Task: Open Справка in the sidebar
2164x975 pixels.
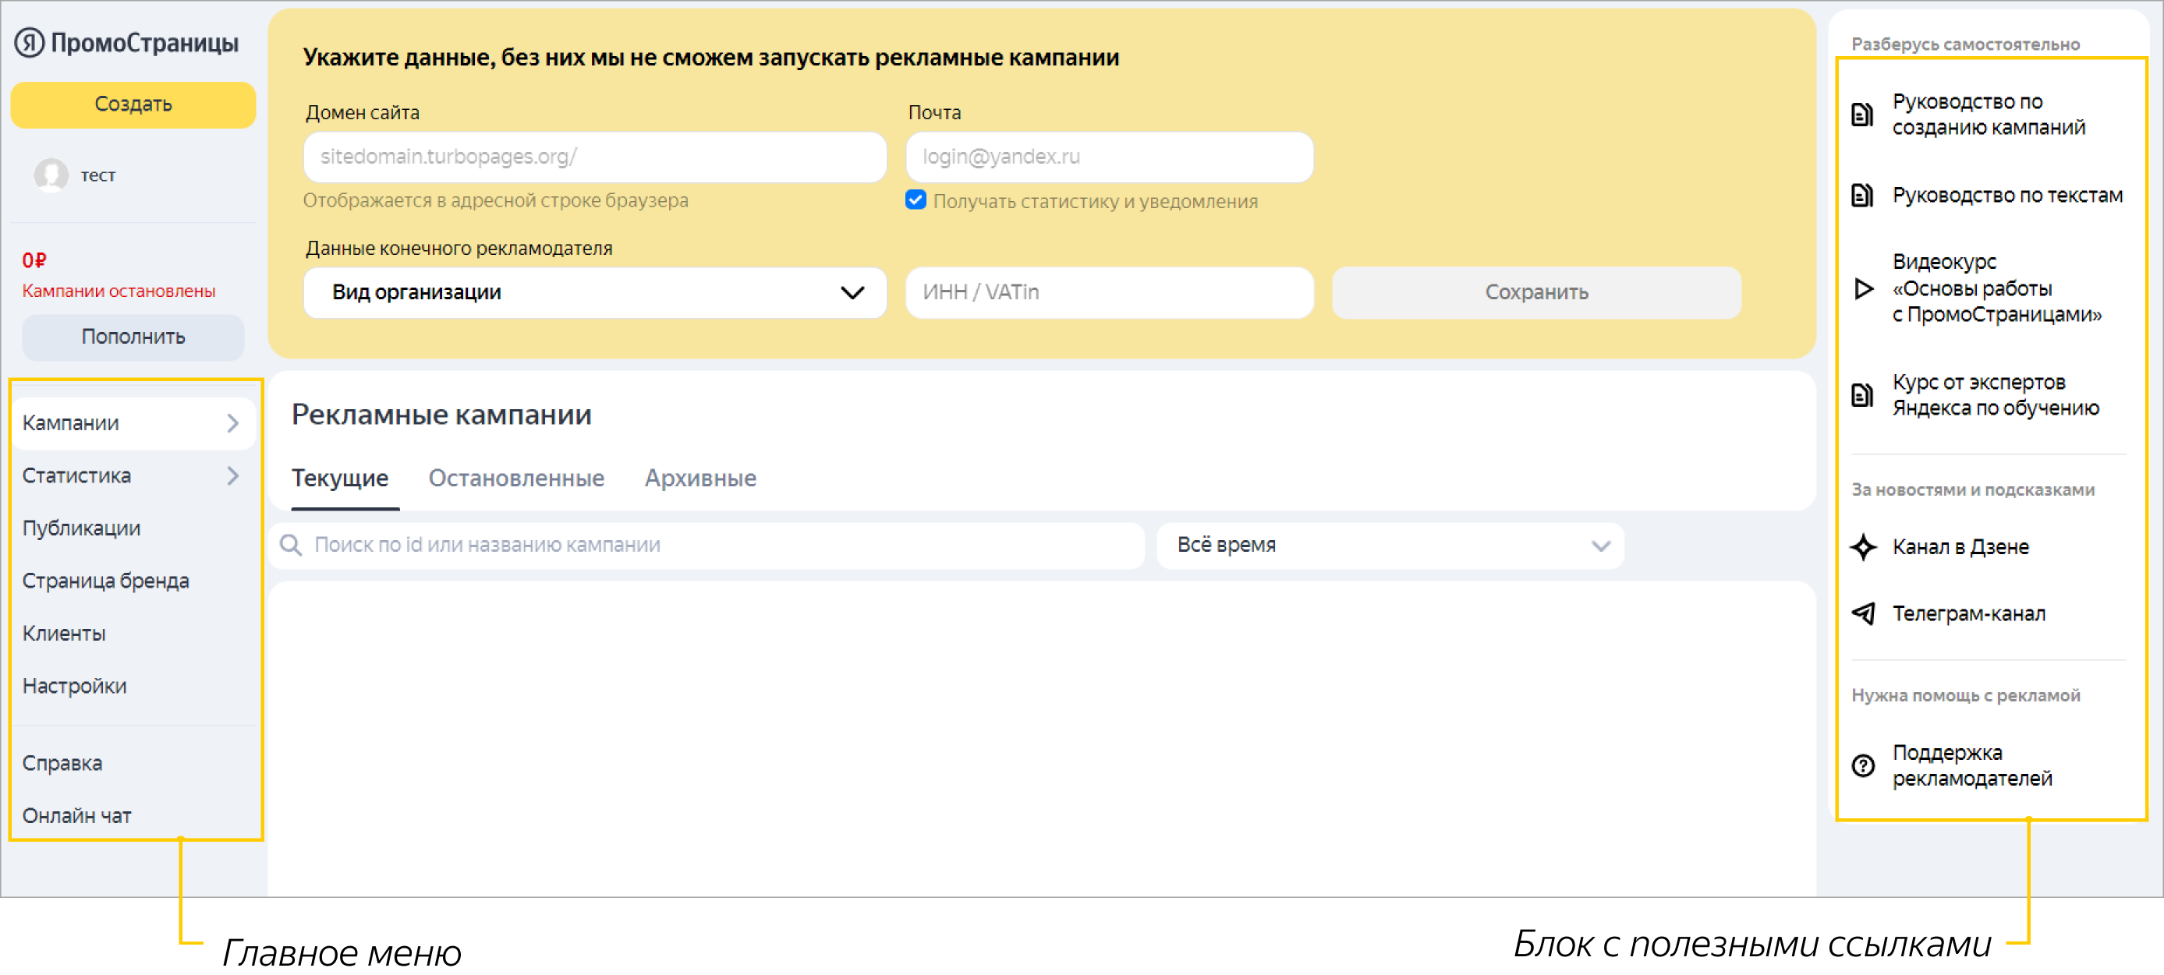Action: pos(62,763)
